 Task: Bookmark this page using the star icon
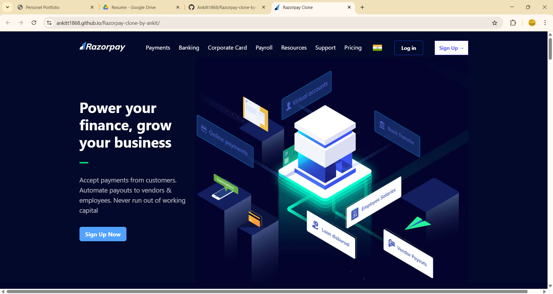pyautogui.click(x=495, y=23)
